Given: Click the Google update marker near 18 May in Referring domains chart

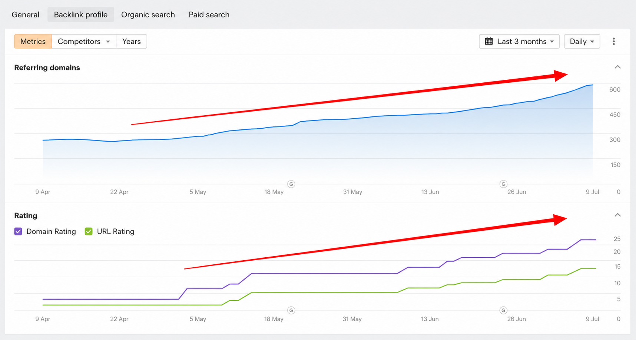Looking at the screenshot, I should tap(291, 184).
